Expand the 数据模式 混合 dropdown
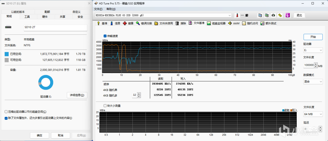 (x=313, y=81)
